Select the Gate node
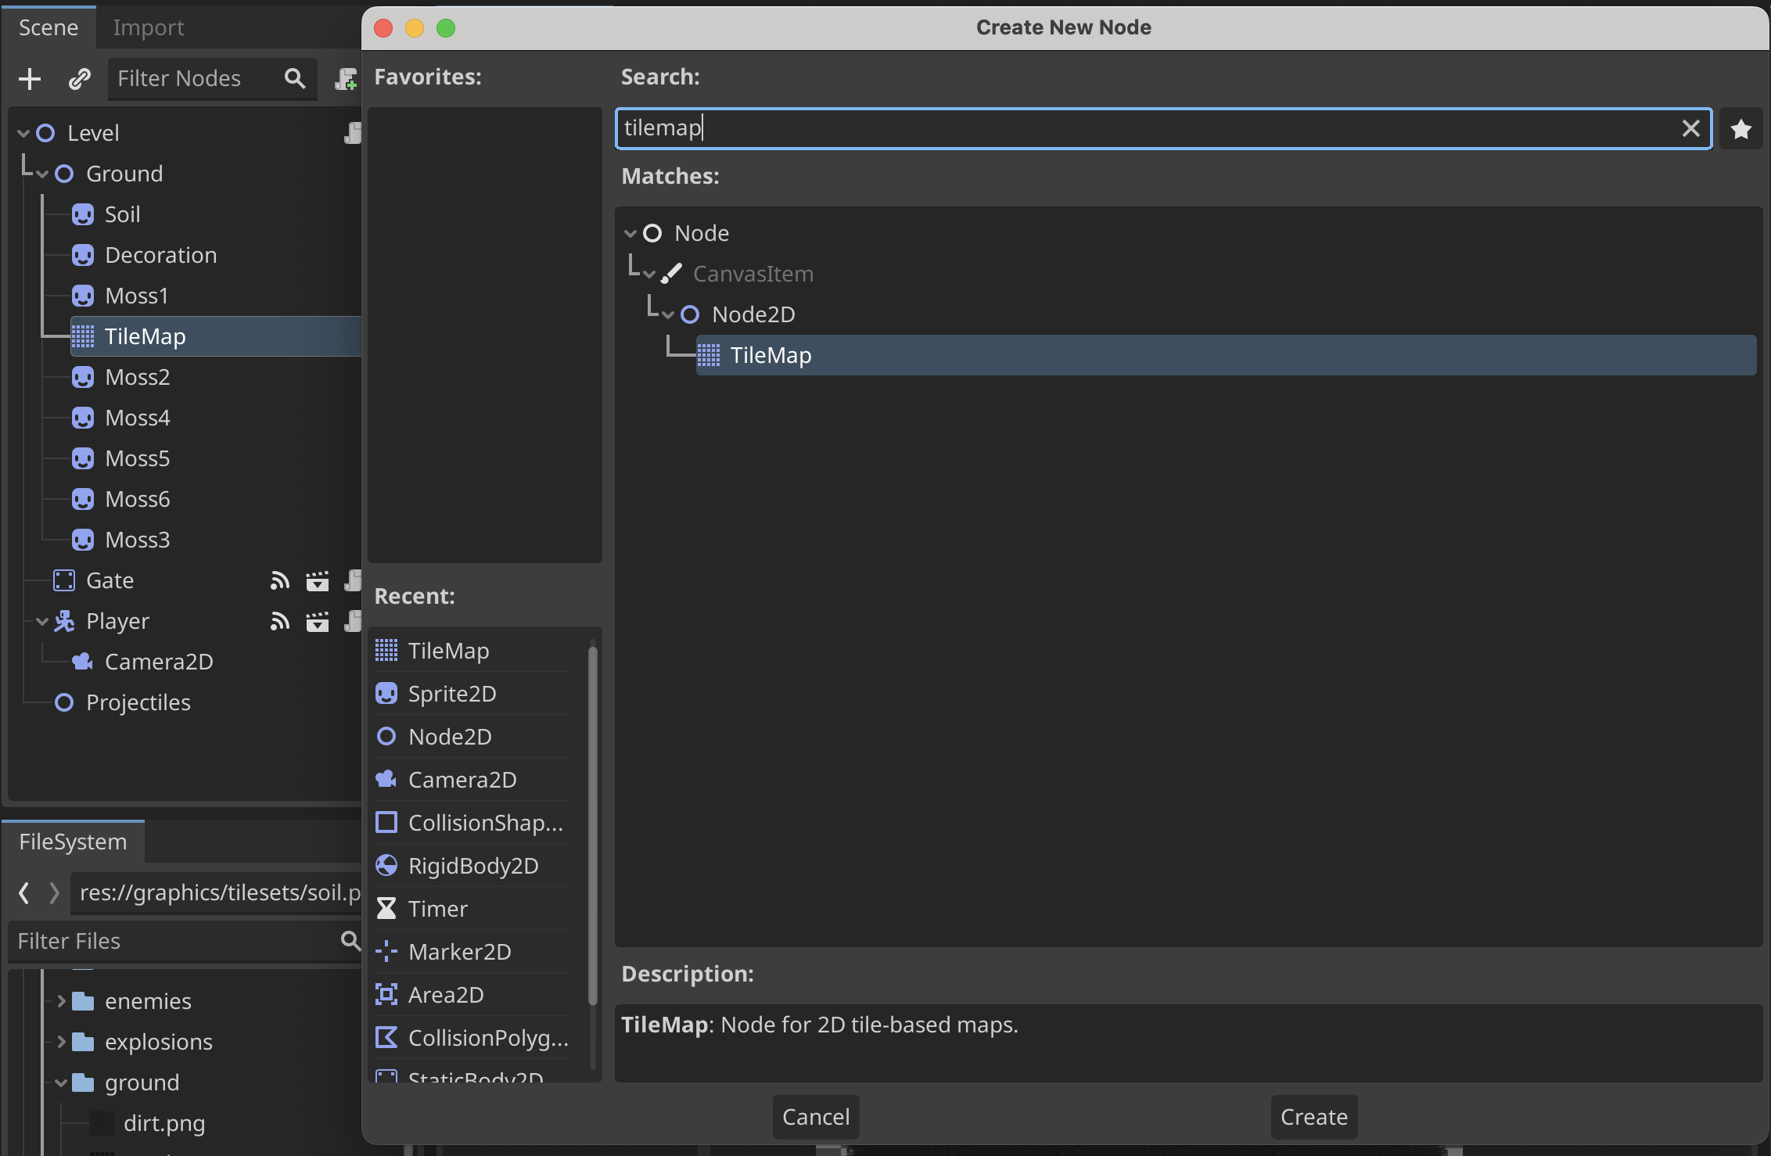This screenshot has width=1771, height=1156. tap(110, 580)
